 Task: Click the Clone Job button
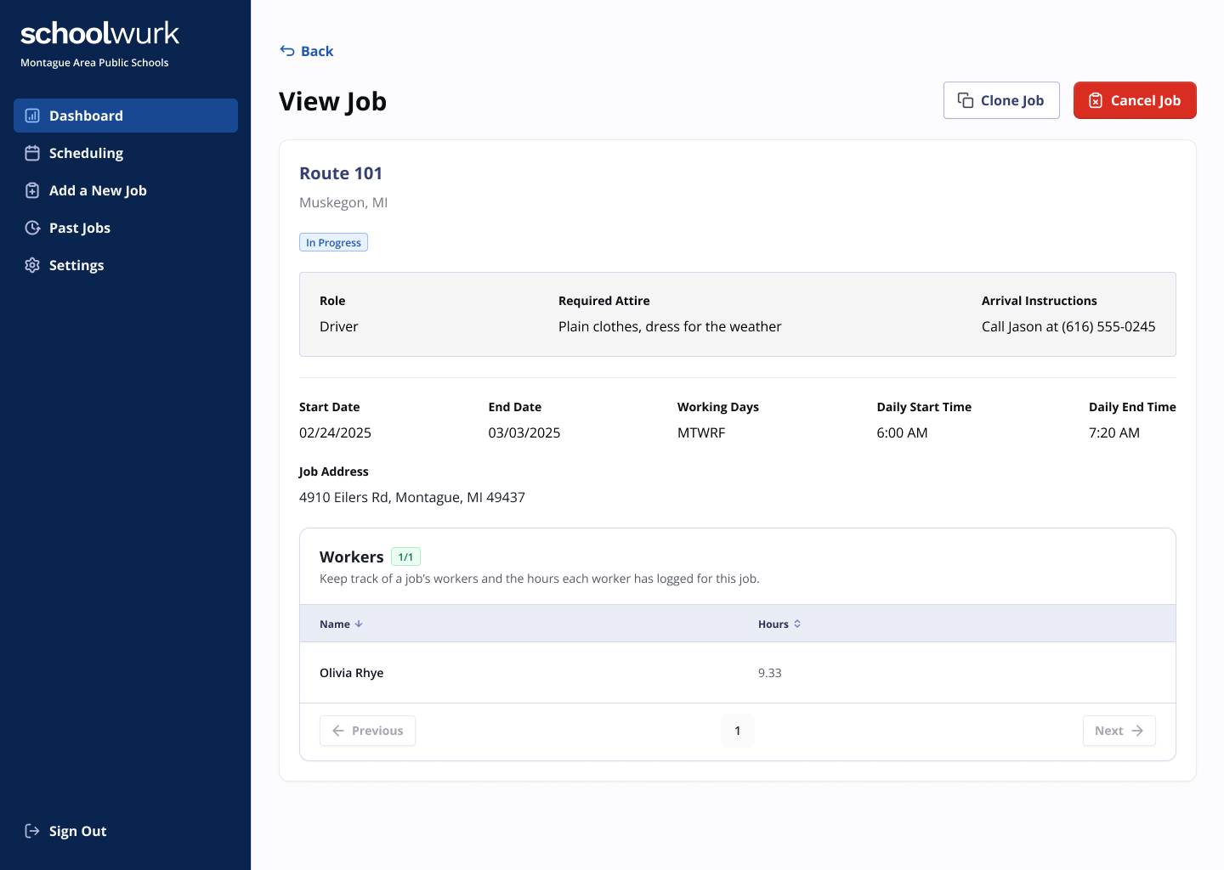tap(1001, 100)
